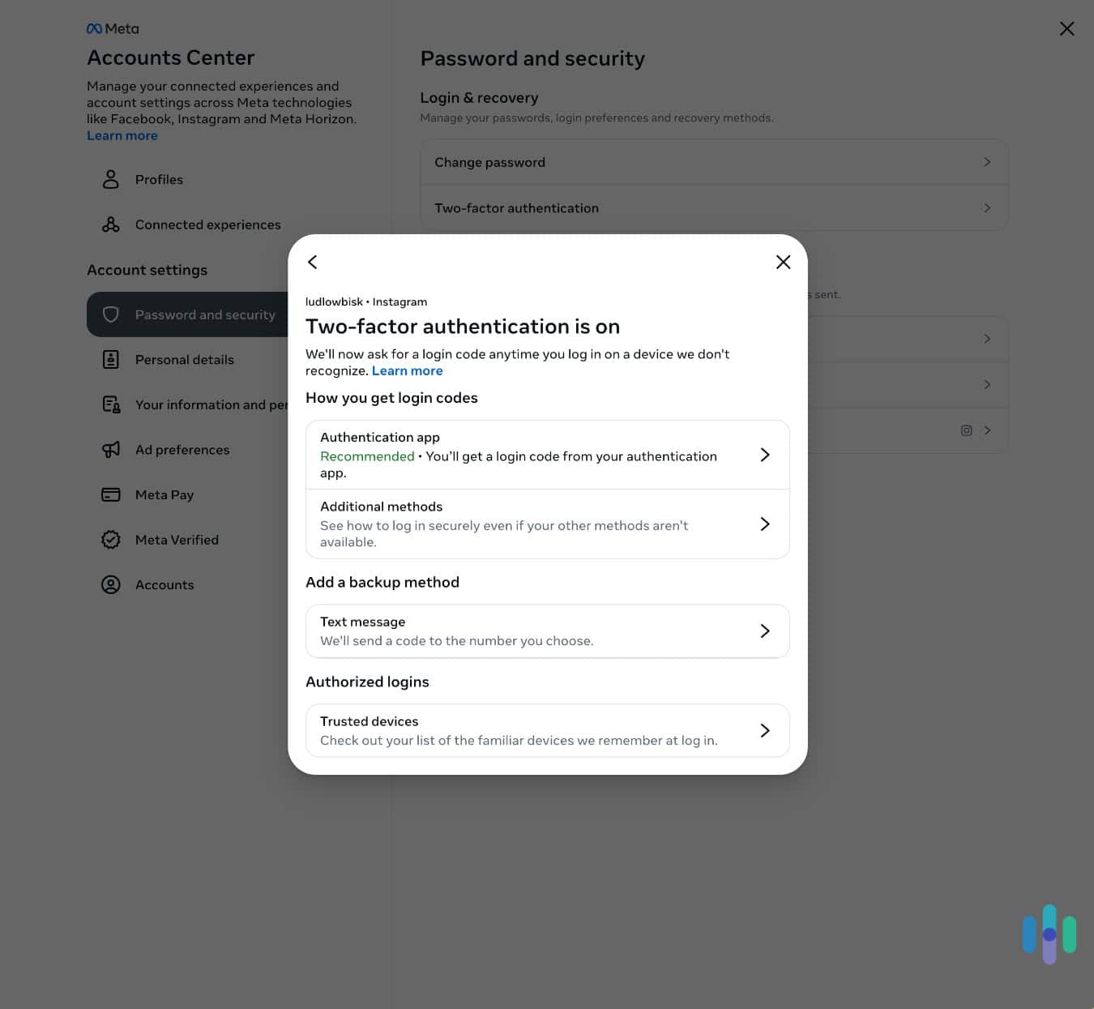Click the Ad preferences megaphone icon

pyautogui.click(x=110, y=450)
